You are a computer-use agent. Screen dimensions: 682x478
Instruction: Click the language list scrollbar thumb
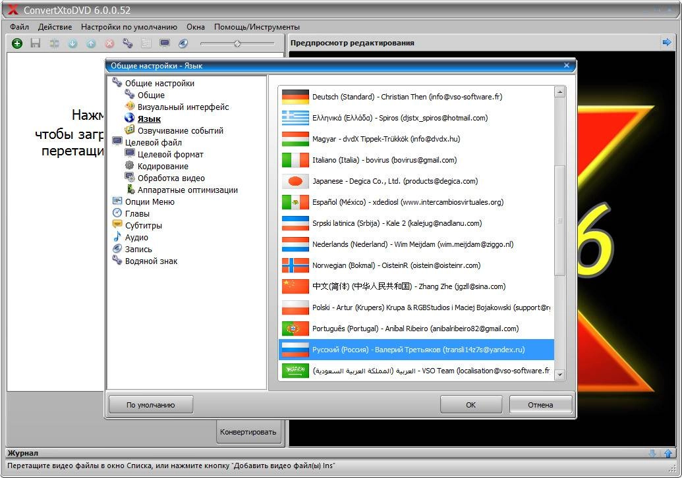coord(560,220)
